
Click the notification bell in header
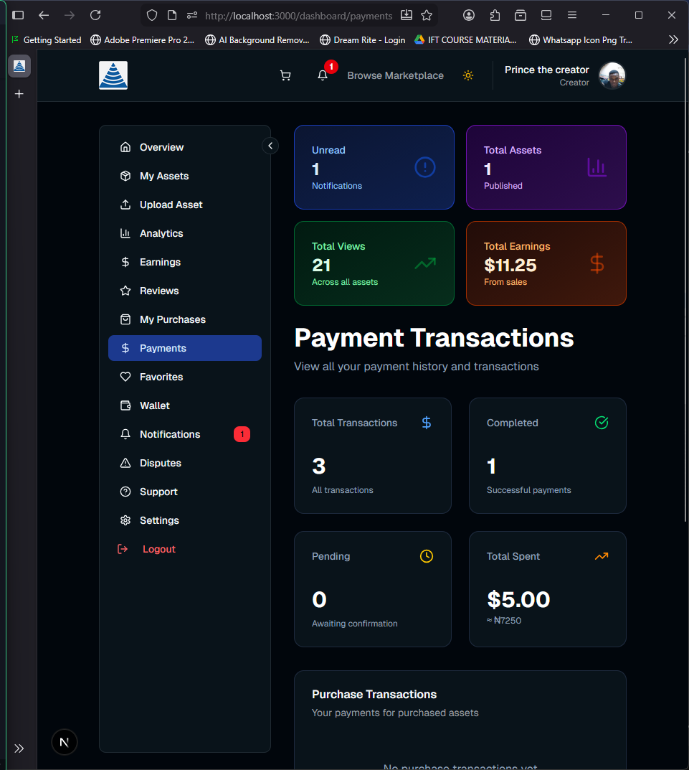pos(323,75)
